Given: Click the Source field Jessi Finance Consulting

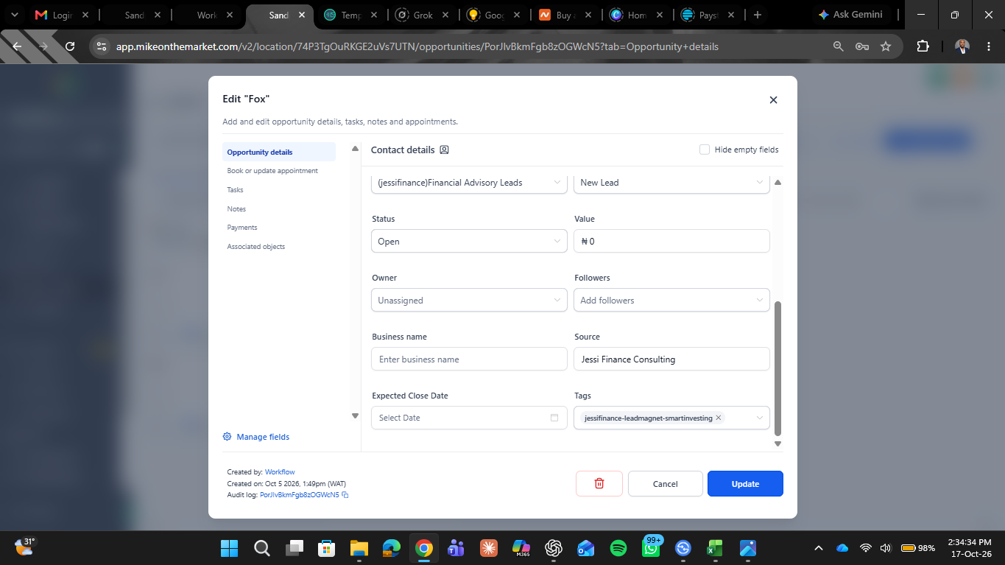Looking at the screenshot, I should click(x=671, y=359).
